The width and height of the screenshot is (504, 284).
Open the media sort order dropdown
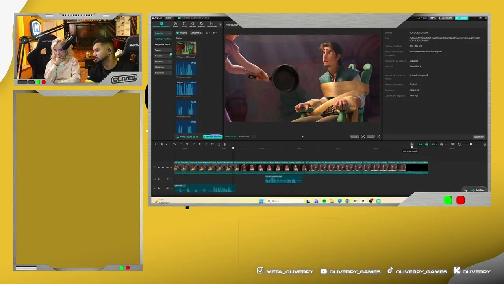tap(208, 33)
